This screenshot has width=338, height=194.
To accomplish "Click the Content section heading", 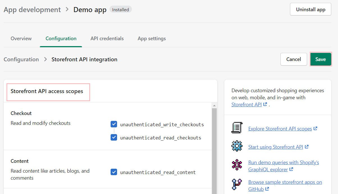I will [x=20, y=161].
